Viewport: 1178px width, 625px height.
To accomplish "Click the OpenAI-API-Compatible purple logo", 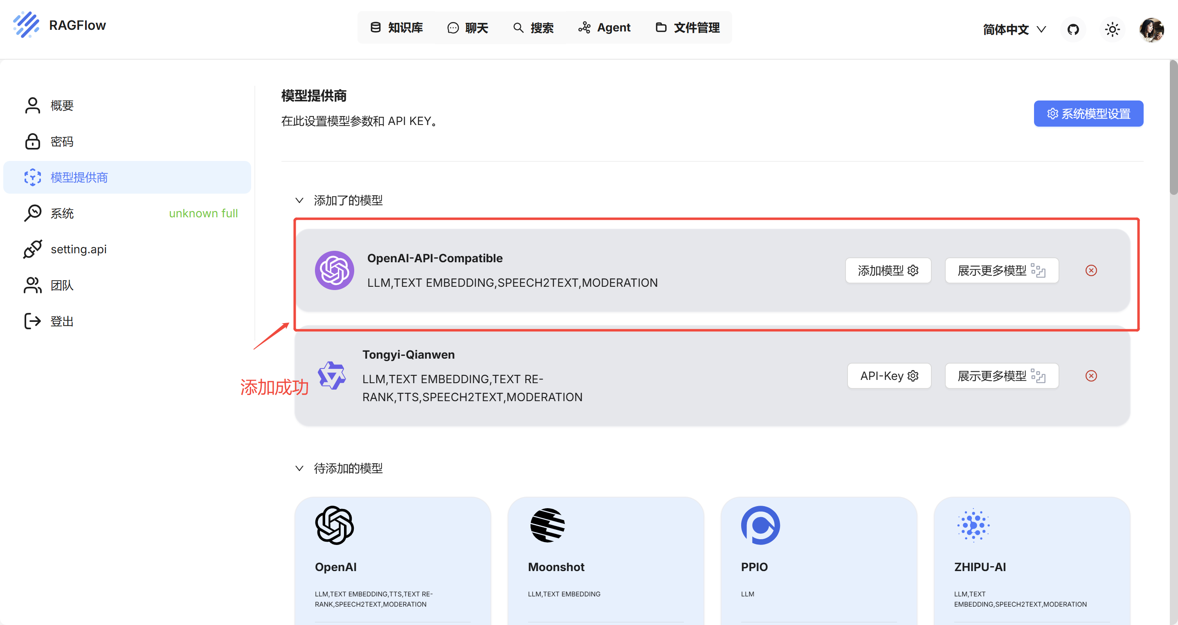I will (334, 270).
